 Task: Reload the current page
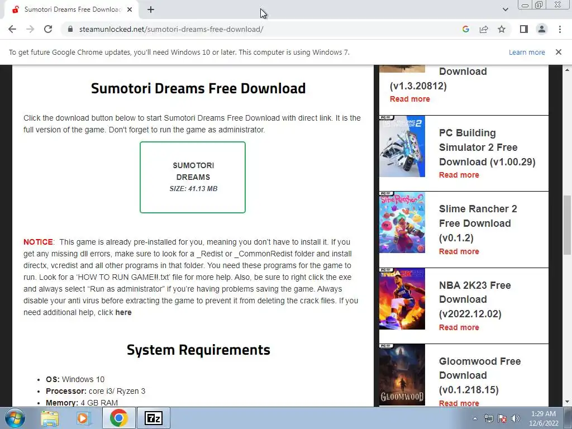click(48, 29)
